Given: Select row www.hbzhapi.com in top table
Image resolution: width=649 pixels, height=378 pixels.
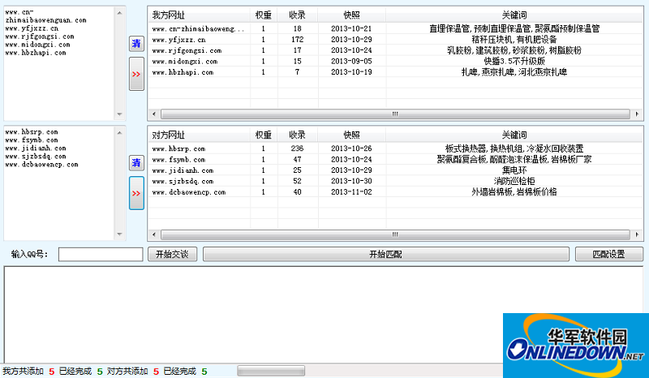Looking at the screenshot, I should coord(395,72).
